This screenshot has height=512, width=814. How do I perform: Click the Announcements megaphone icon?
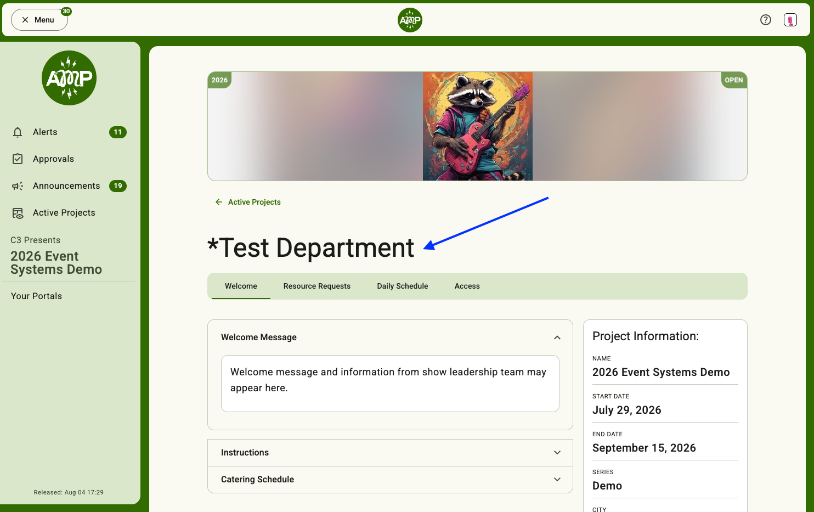[18, 186]
